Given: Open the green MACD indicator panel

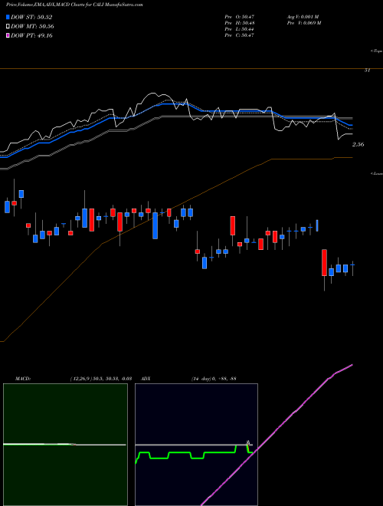Looking at the screenshot, I should [x=65, y=445].
